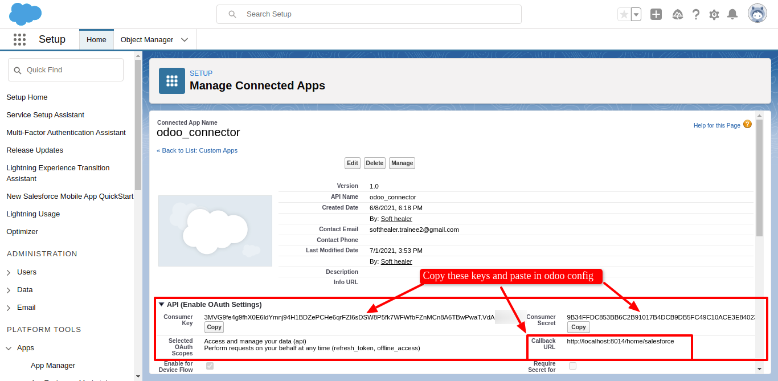Screen dimensions: 778x381
Task: Open Release Updates in sidebar
Action: 35,150
